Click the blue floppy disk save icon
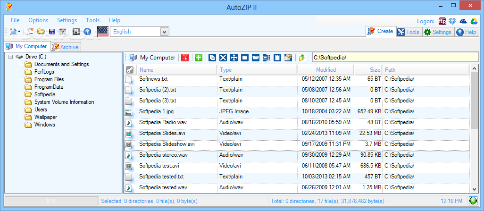Image resolution: width=484 pixels, height=211 pixels. pyautogui.click(x=52, y=32)
